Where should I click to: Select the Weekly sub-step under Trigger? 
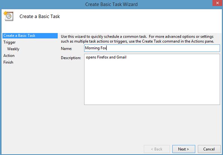(x=13, y=49)
